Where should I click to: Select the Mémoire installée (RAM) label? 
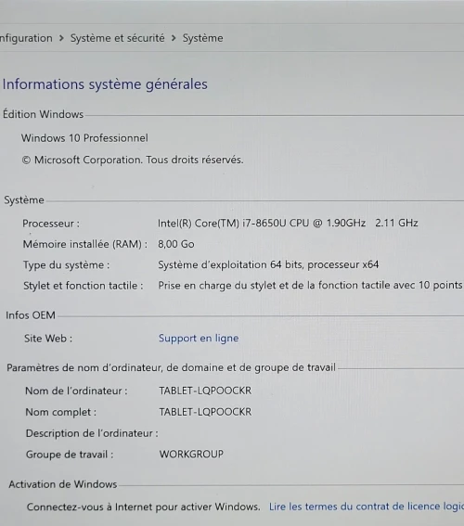point(85,244)
